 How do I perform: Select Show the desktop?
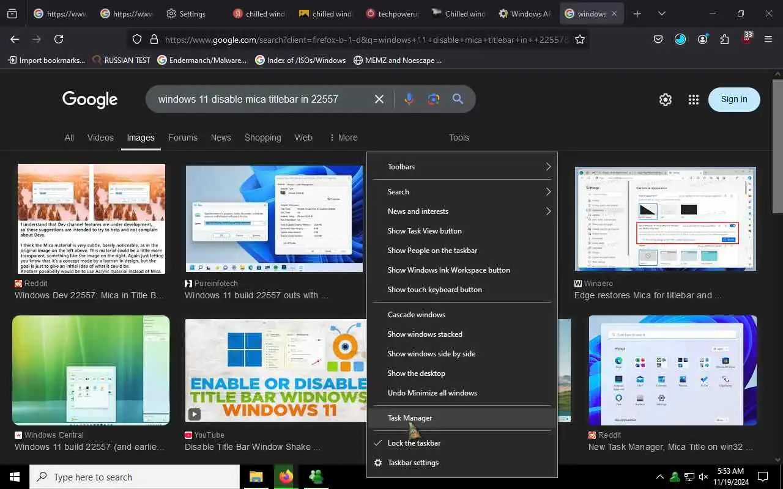(462, 373)
